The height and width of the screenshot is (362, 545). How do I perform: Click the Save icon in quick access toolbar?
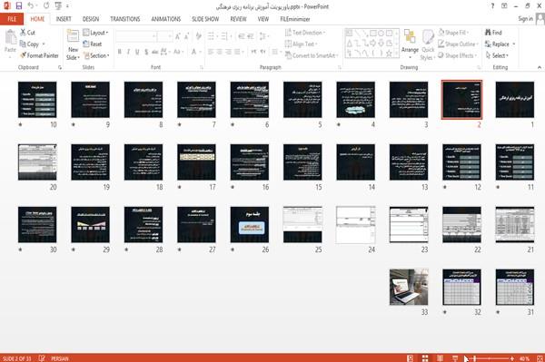tap(19, 6)
